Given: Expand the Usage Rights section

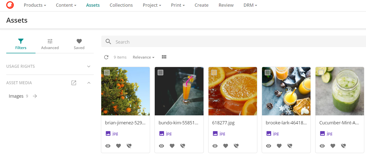Looking at the screenshot, I should 89,66.
